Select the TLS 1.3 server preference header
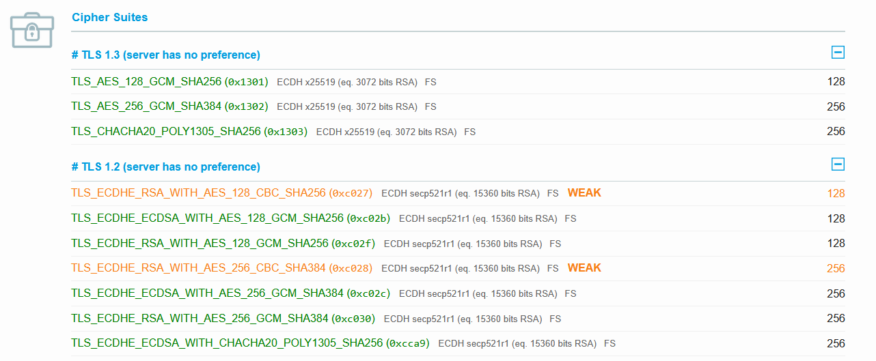Viewport: 876px width, 361px height. pyautogui.click(x=165, y=55)
